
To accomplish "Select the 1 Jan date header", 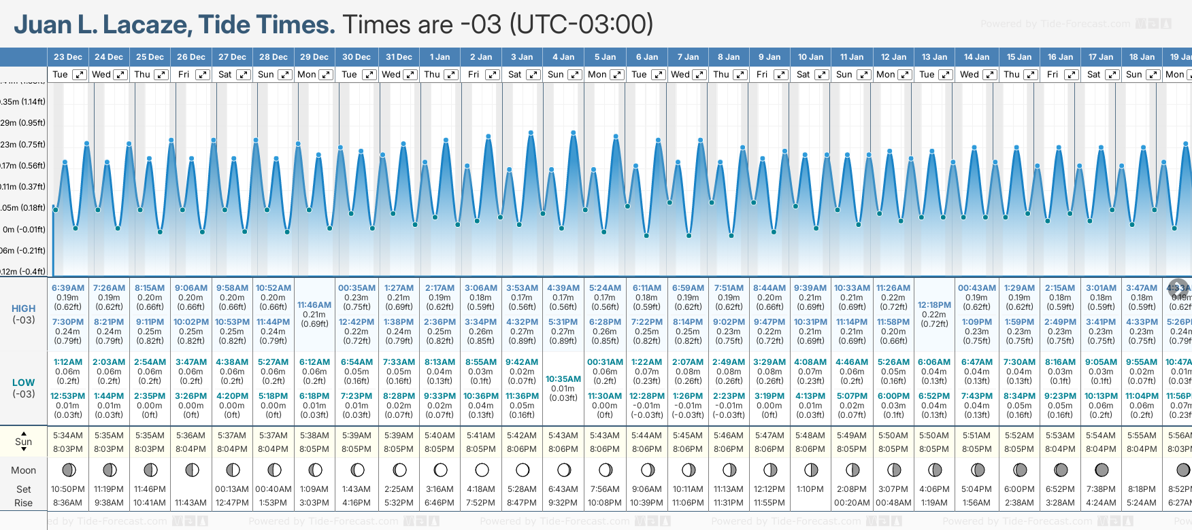I will pos(440,57).
